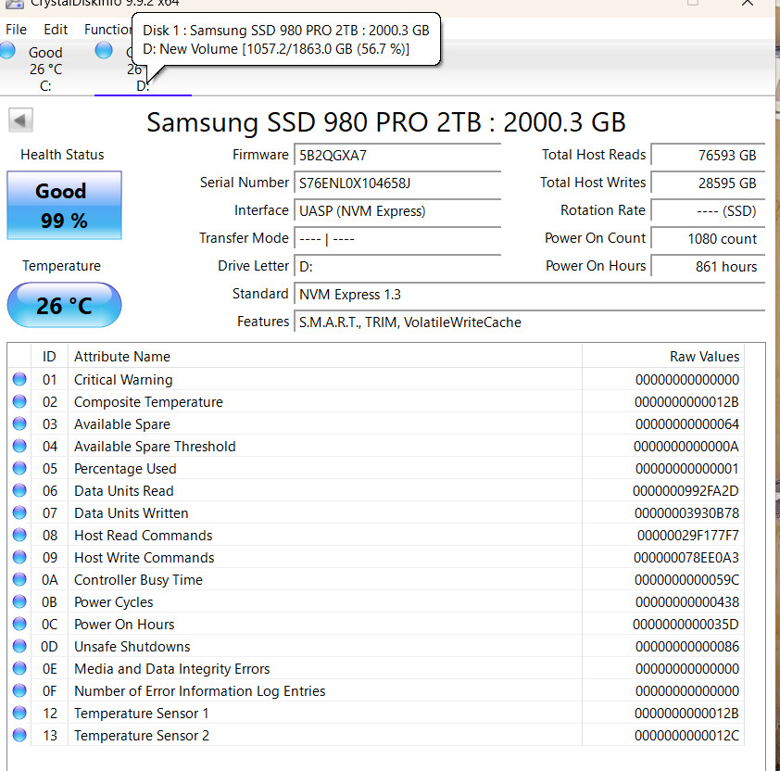Click status orb for Host Read Commands
780x771 pixels.
[x=19, y=535]
